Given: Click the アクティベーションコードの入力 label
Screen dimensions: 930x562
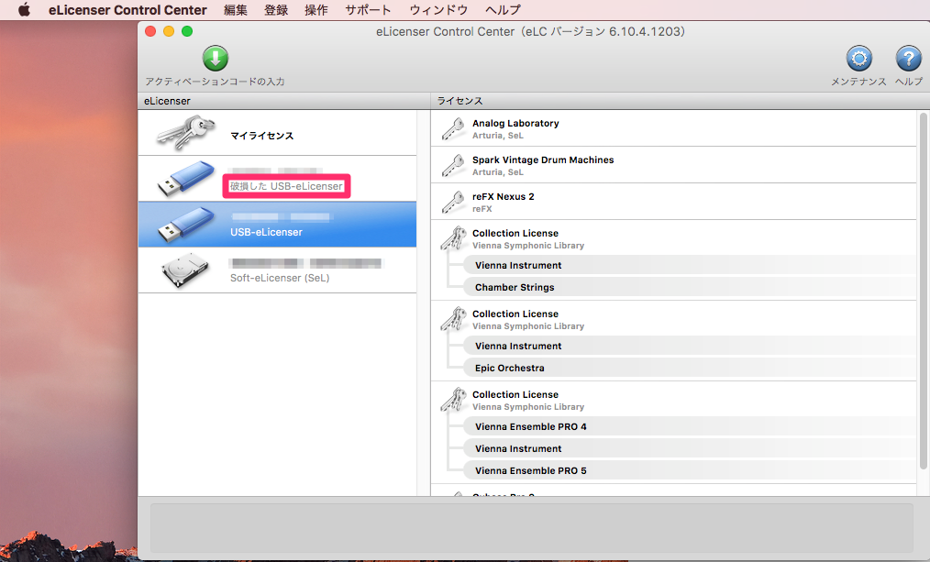Looking at the screenshot, I should (x=216, y=82).
